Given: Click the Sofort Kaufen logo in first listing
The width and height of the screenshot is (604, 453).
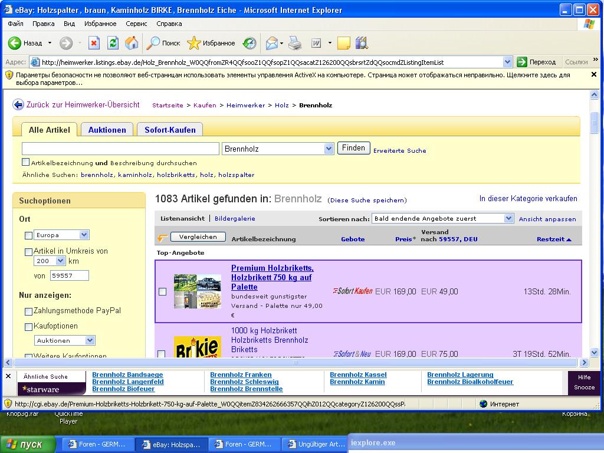Looking at the screenshot, I should click(x=353, y=291).
